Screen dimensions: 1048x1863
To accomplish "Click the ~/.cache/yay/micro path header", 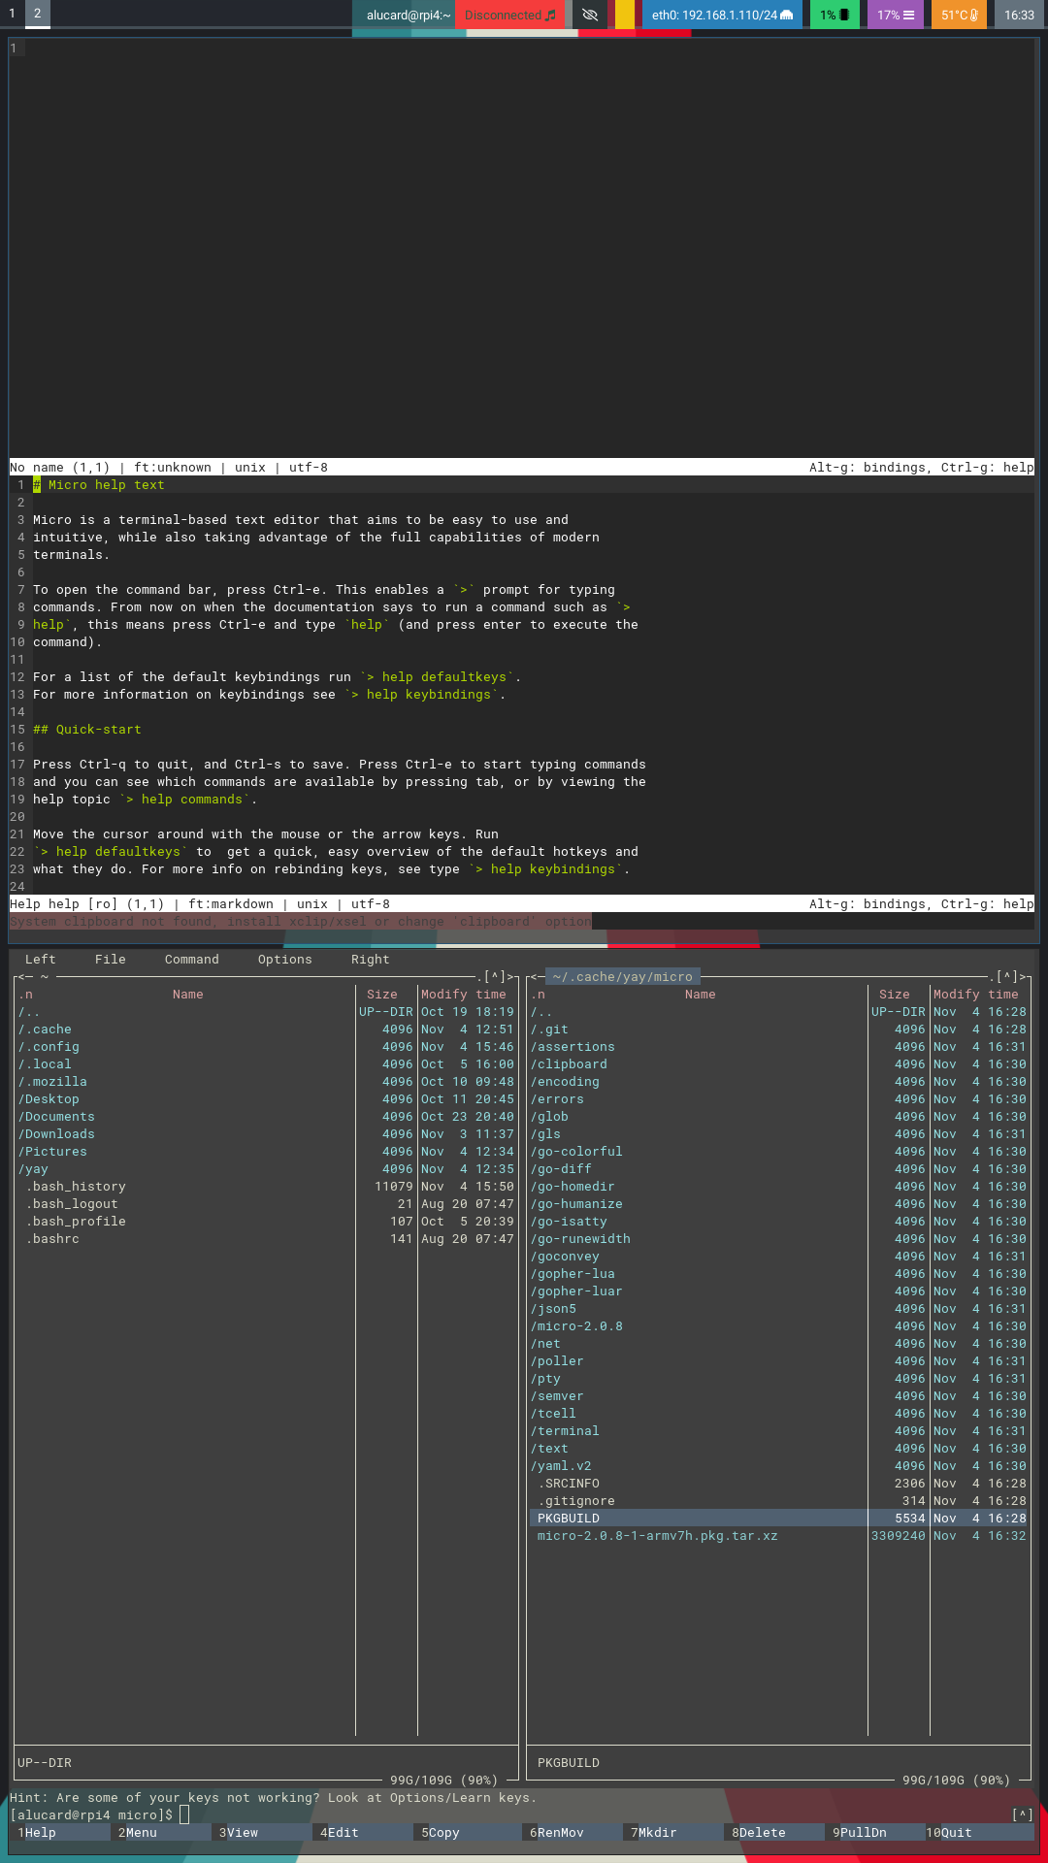I will (623, 976).
